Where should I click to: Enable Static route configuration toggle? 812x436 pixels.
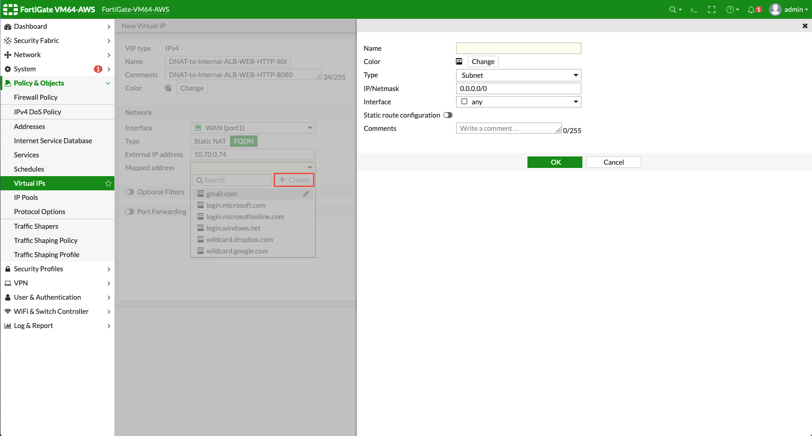coord(448,115)
